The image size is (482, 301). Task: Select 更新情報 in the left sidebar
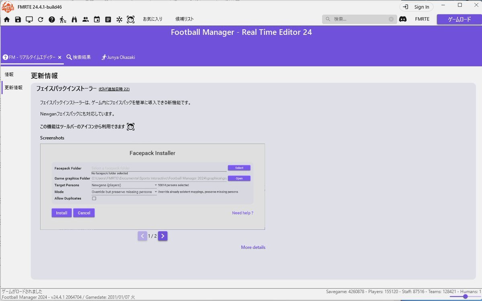coord(14,87)
